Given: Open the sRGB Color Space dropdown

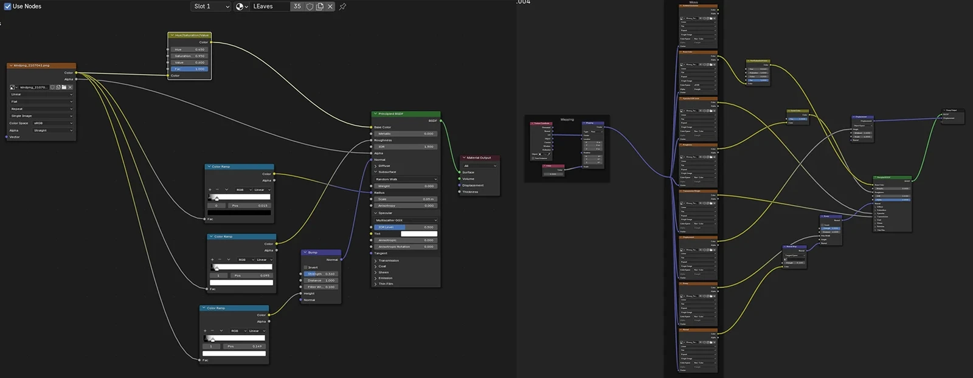Looking at the screenshot, I should [x=53, y=123].
